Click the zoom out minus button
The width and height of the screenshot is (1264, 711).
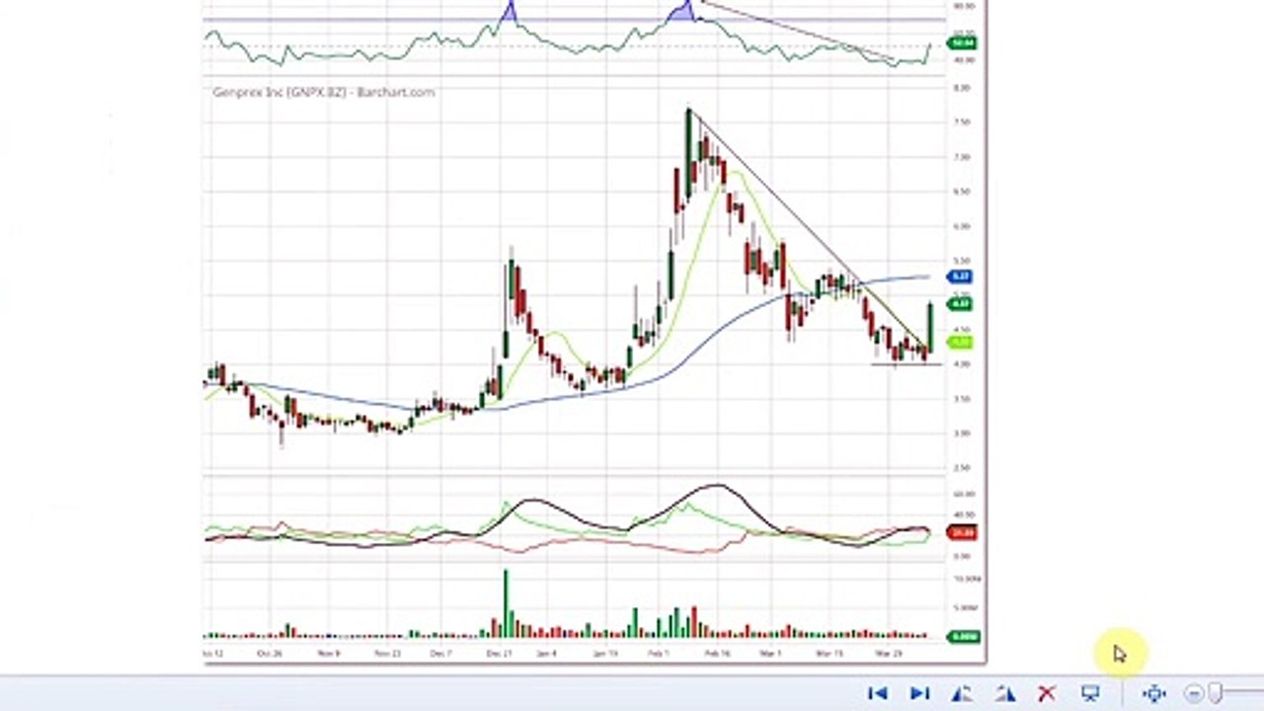pyautogui.click(x=1194, y=694)
